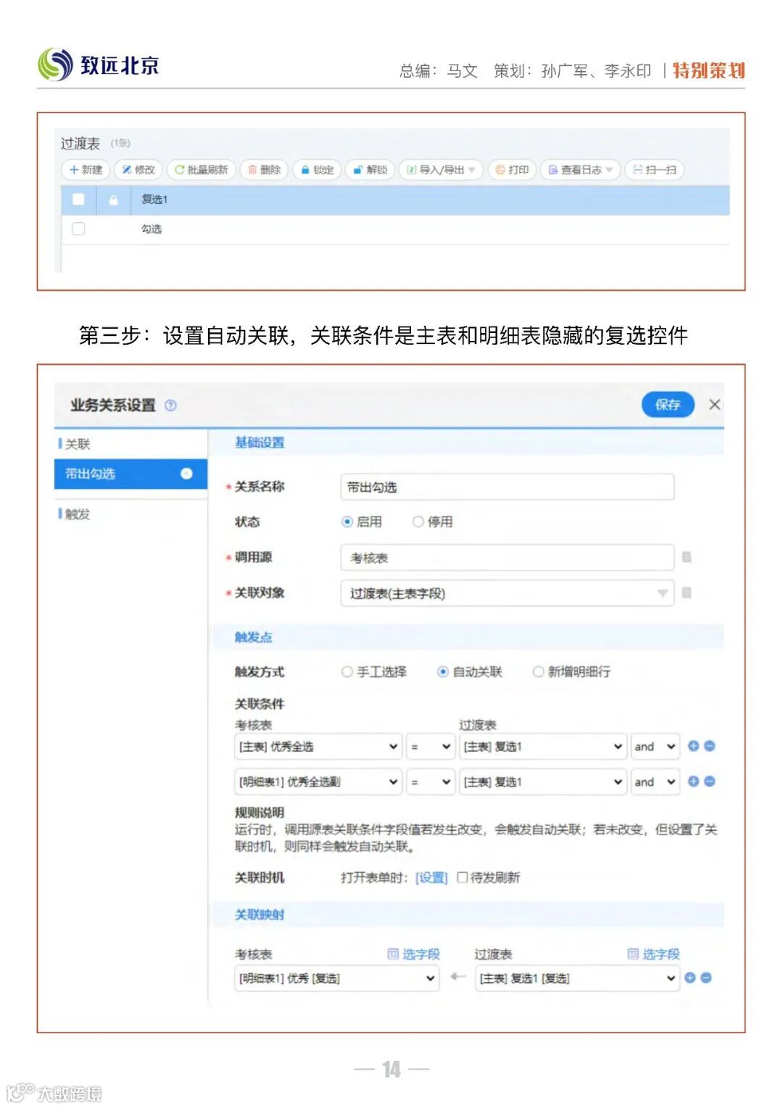Click the 打印 toolbar button
This screenshot has width=783, height=1108.
pos(512,170)
